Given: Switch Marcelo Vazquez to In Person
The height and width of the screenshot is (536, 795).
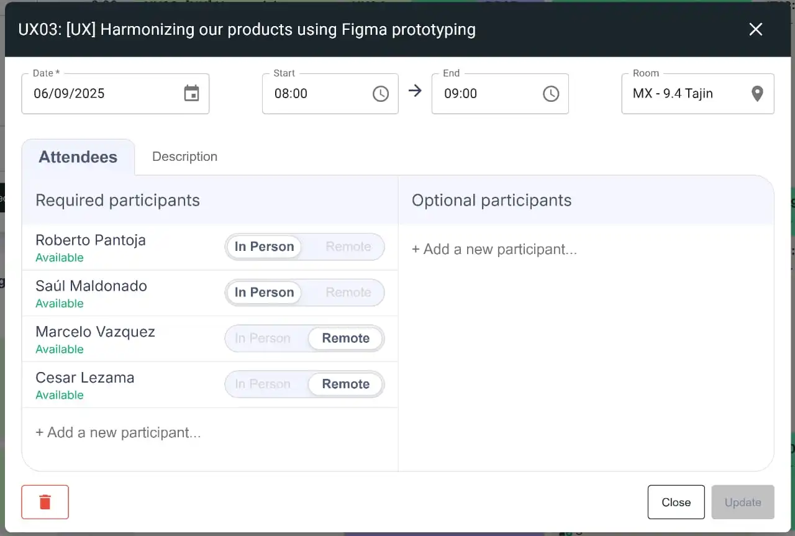Looking at the screenshot, I should coord(262,338).
